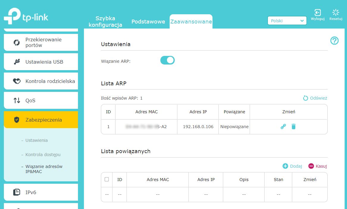Open Ustawienia USB menu item
The height and width of the screenshot is (209, 347).
click(x=41, y=62)
